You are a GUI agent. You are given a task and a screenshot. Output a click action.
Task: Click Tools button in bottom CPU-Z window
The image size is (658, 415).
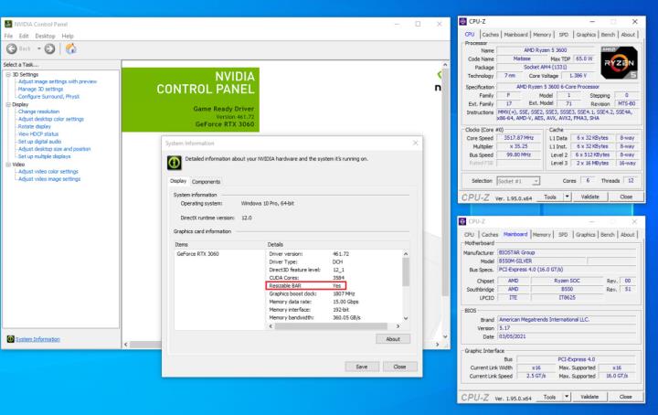click(x=550, y=397)
